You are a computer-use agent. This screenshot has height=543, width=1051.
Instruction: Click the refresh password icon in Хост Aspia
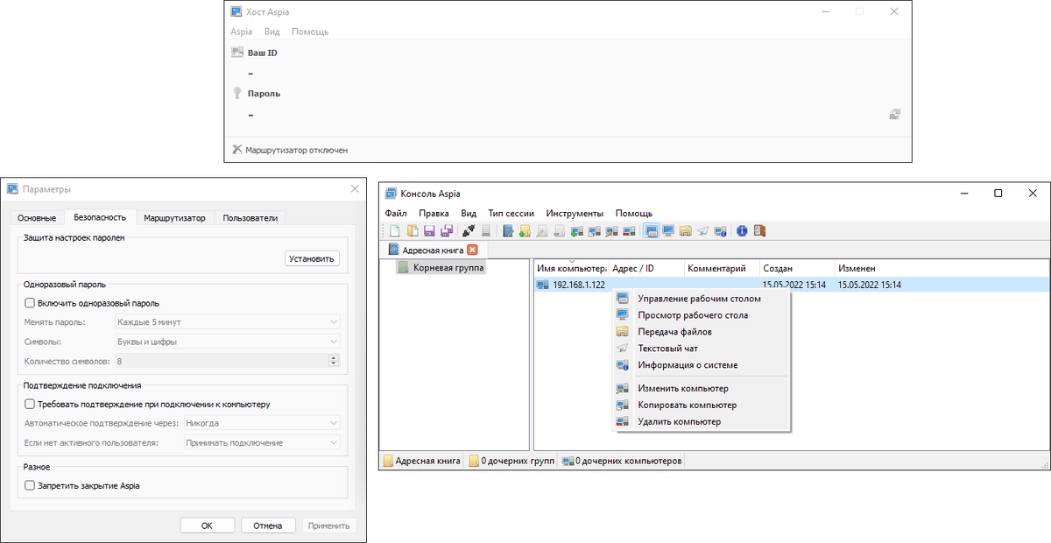pyautogui.click(x=894, y=114)
